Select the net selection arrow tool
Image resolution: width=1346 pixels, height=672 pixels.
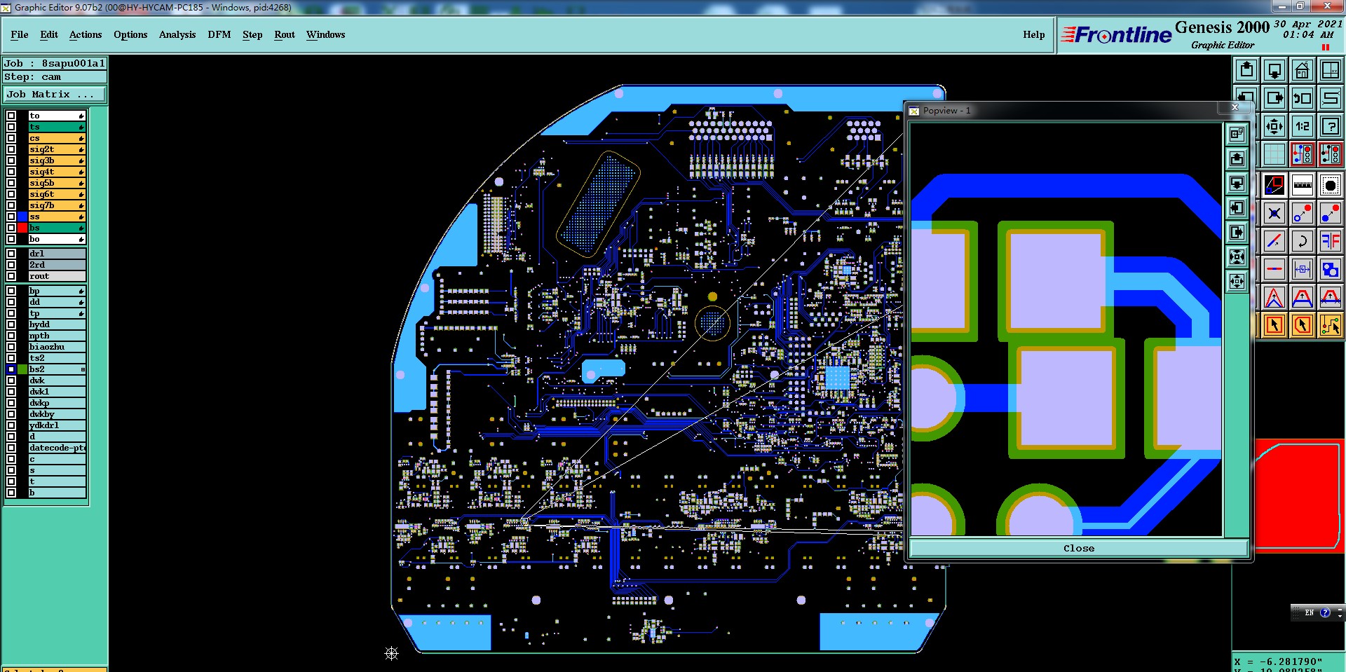click(x=1330, y=325)
